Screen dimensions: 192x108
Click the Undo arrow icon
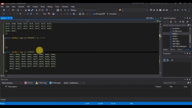[47, 10]
